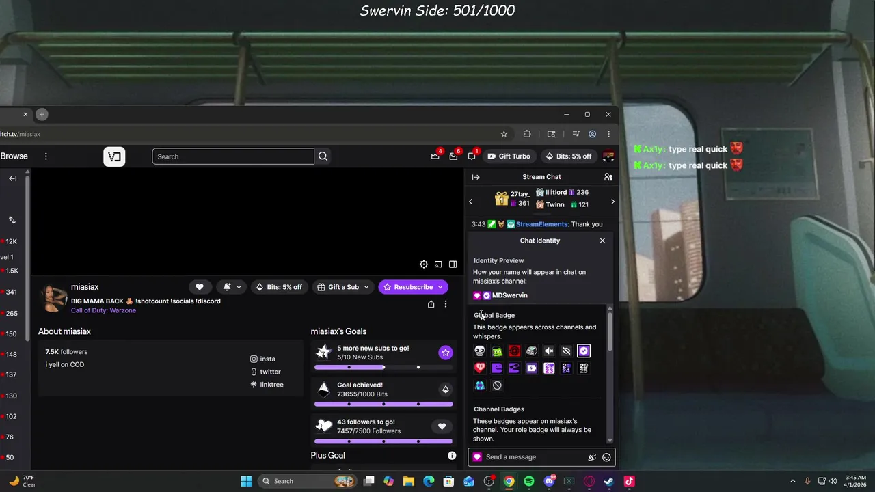Expand the Gift a Sub dropdown

366,287
